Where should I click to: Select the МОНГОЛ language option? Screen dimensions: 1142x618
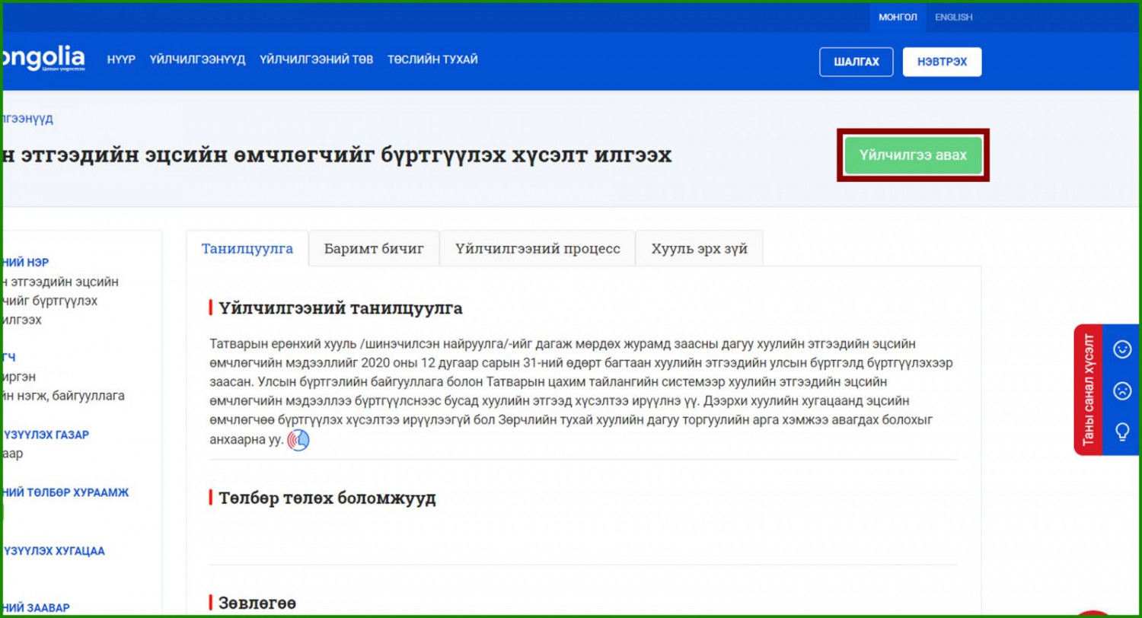[x=898, y=17]
